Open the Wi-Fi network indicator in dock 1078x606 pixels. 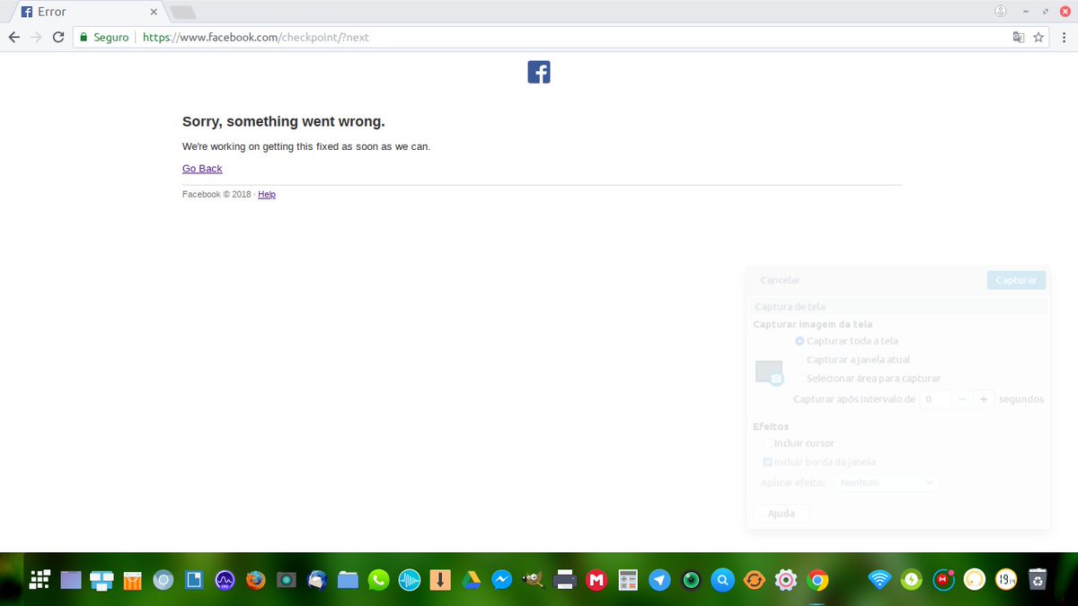[x=879, y=580]
